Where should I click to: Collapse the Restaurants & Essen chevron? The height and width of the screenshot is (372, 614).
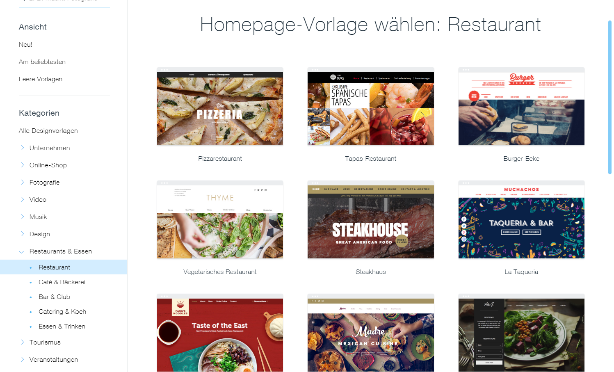click(x=22, y=251)
